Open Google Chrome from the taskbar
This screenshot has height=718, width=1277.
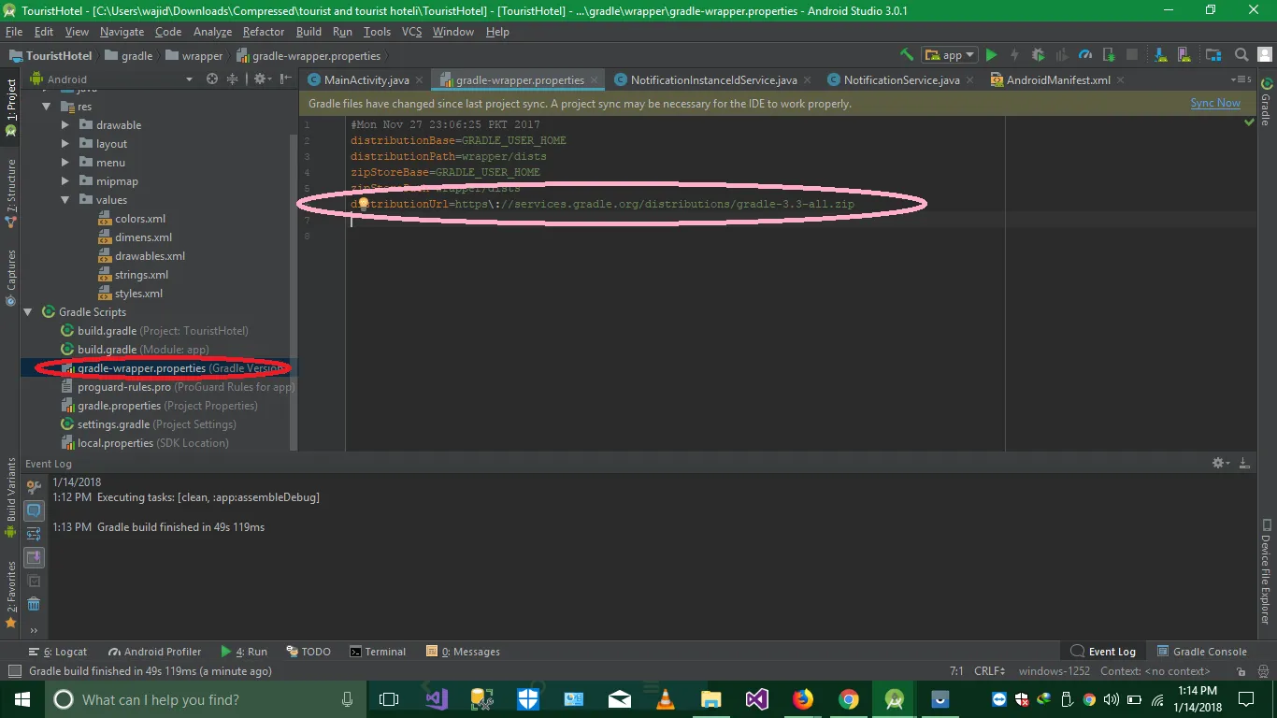[849, 699]
